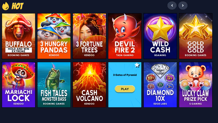
Task: Click the PLAY button
Action: pyautogui.click(x=125, y=89)
